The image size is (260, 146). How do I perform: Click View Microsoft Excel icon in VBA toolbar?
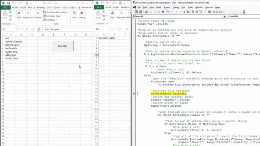tap(136, 12)
